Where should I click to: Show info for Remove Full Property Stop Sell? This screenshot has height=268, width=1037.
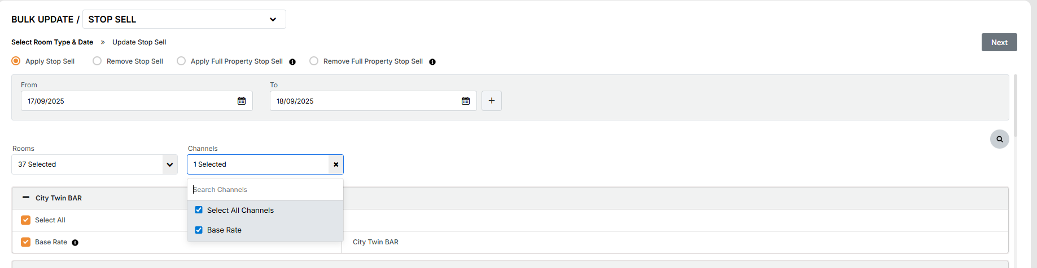coord(432,62)
